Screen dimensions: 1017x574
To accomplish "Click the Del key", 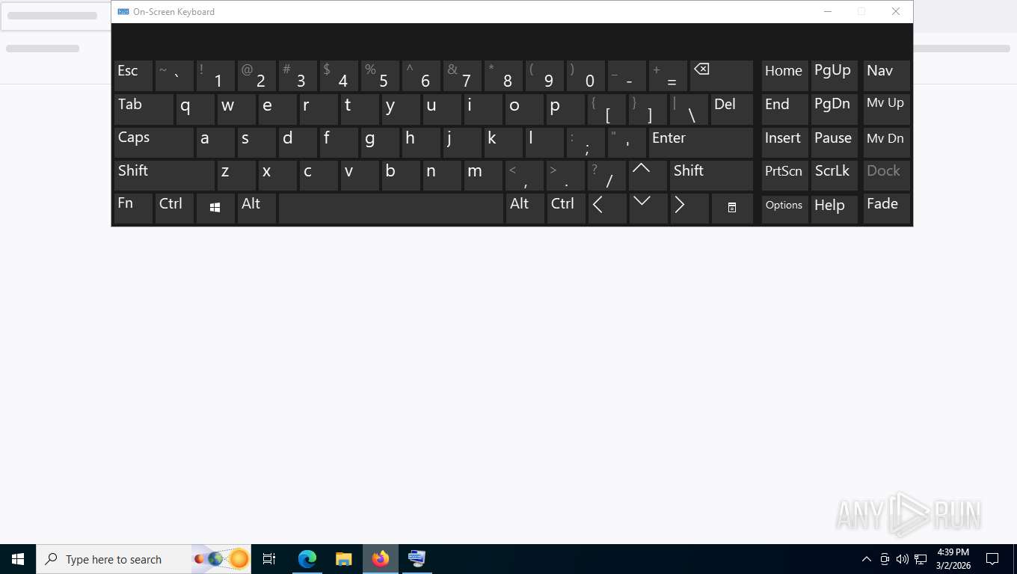I will 731,109.
